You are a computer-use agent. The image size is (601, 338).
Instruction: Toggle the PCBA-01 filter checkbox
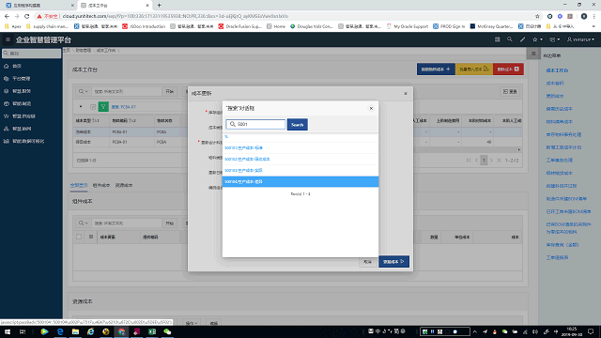point(93,107)
